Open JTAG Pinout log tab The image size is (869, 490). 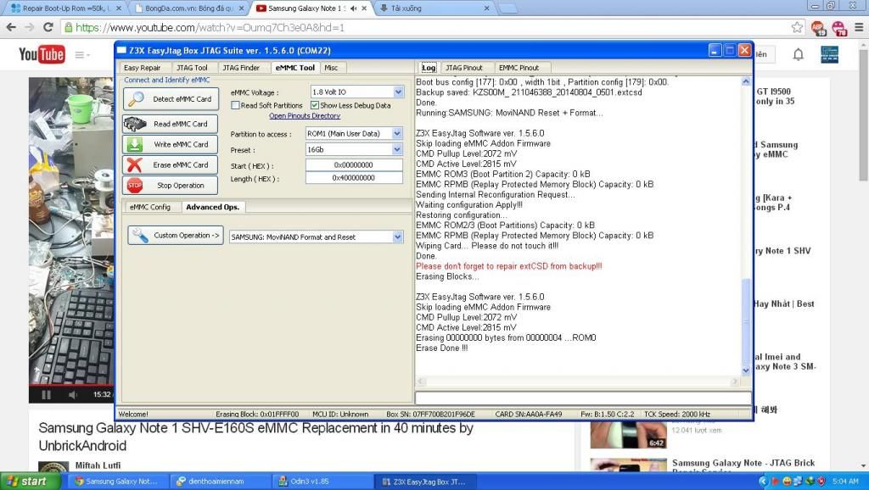click(464, 68)
